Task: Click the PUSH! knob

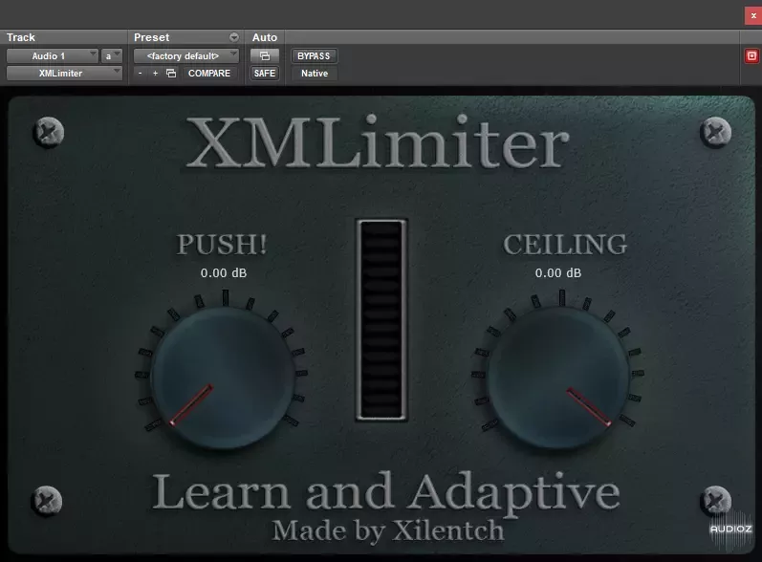Action: 223,377
